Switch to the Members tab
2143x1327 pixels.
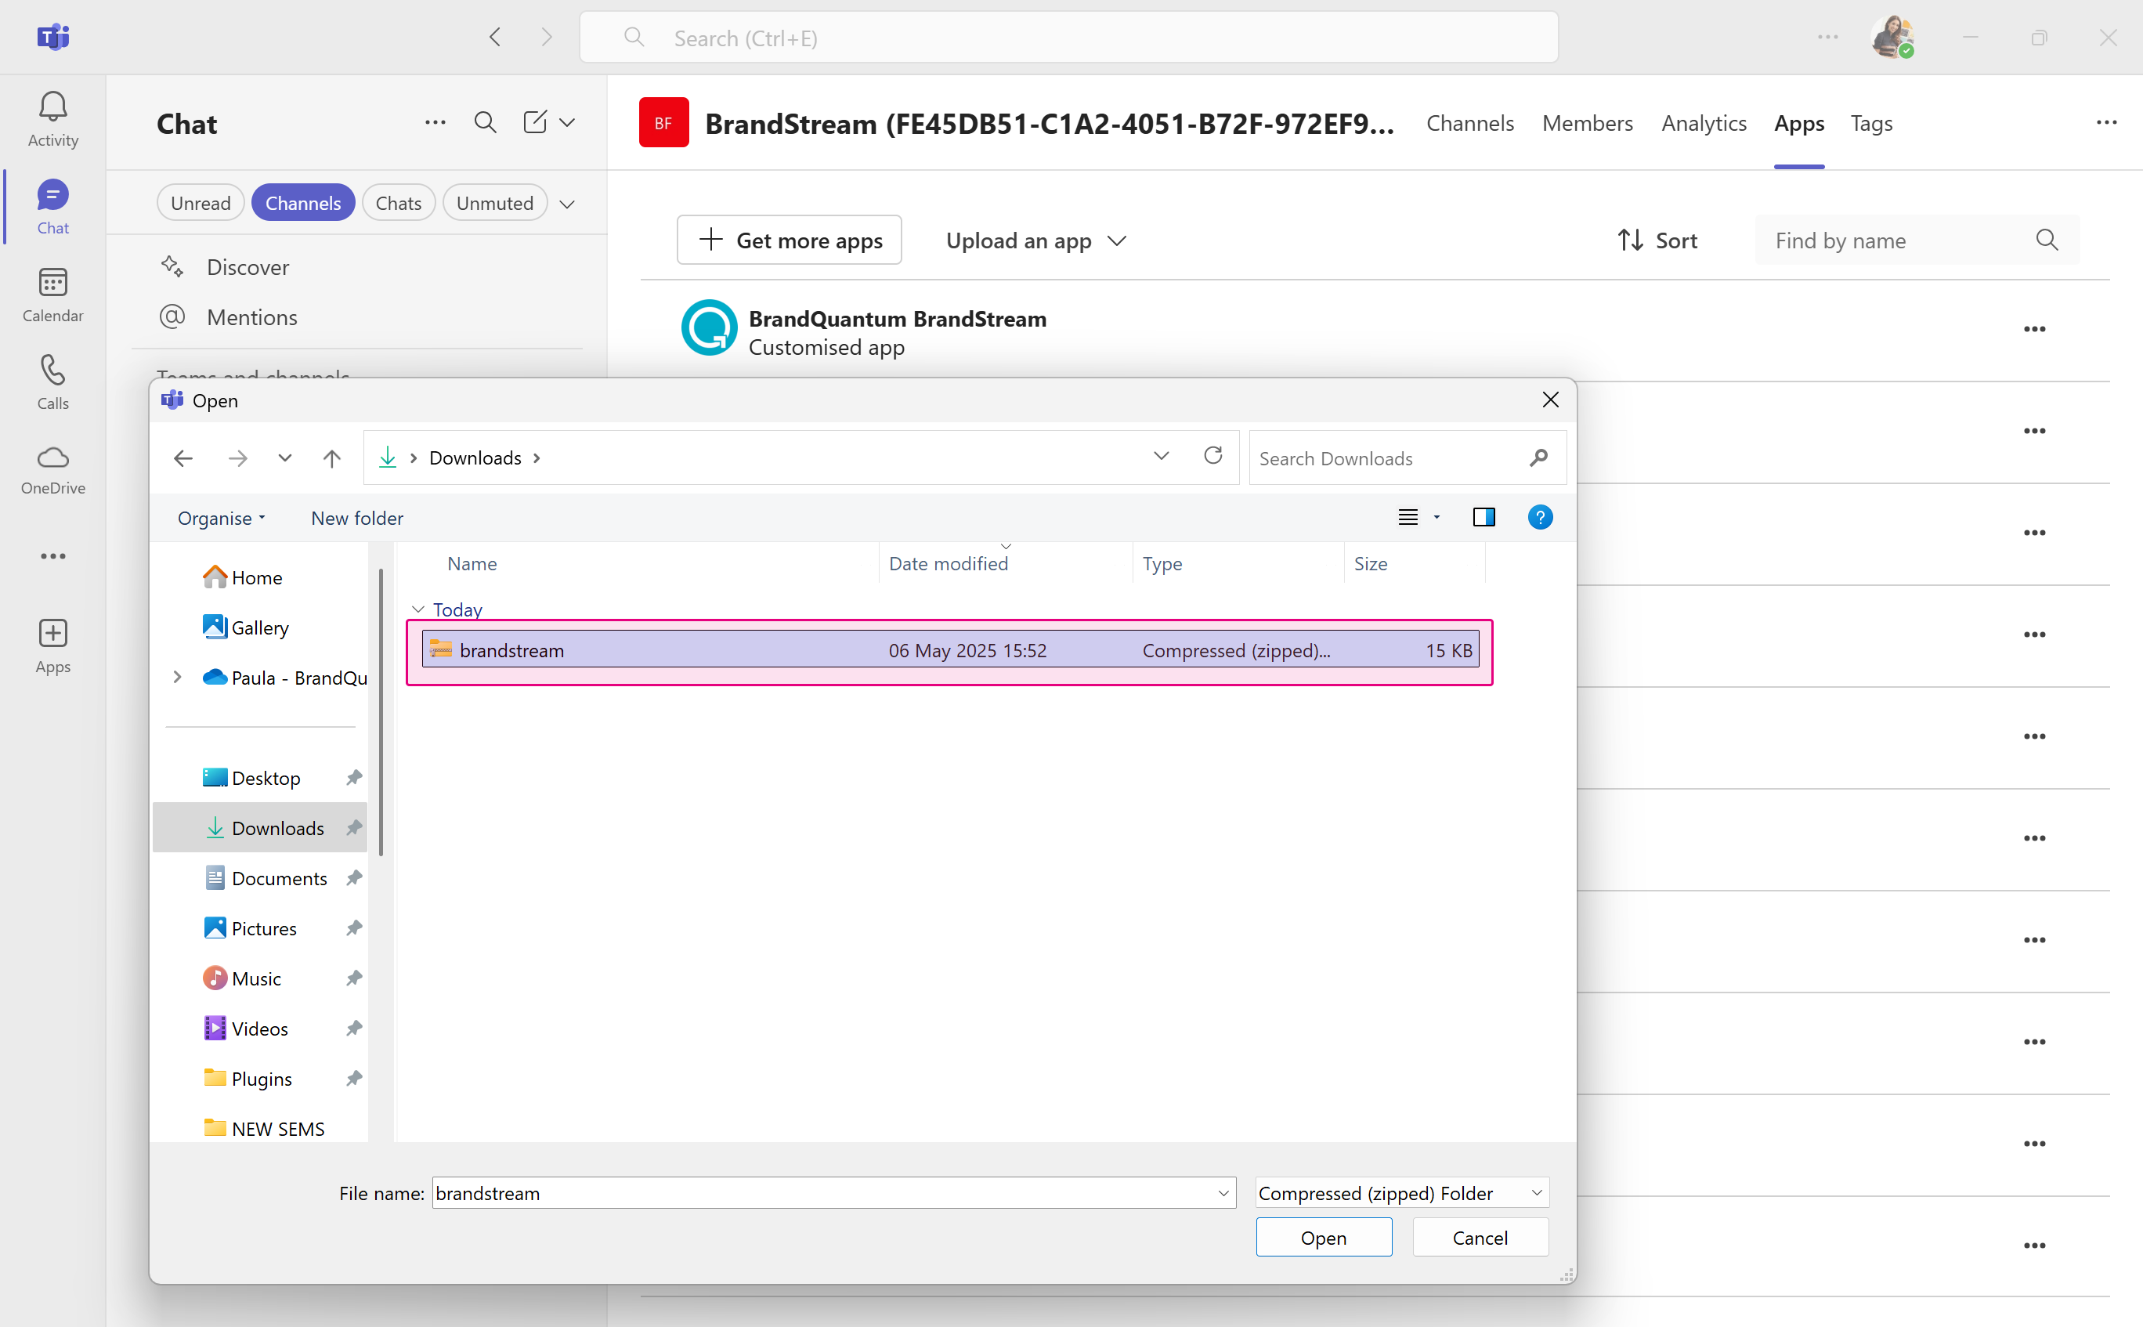tap(1587, 123)
